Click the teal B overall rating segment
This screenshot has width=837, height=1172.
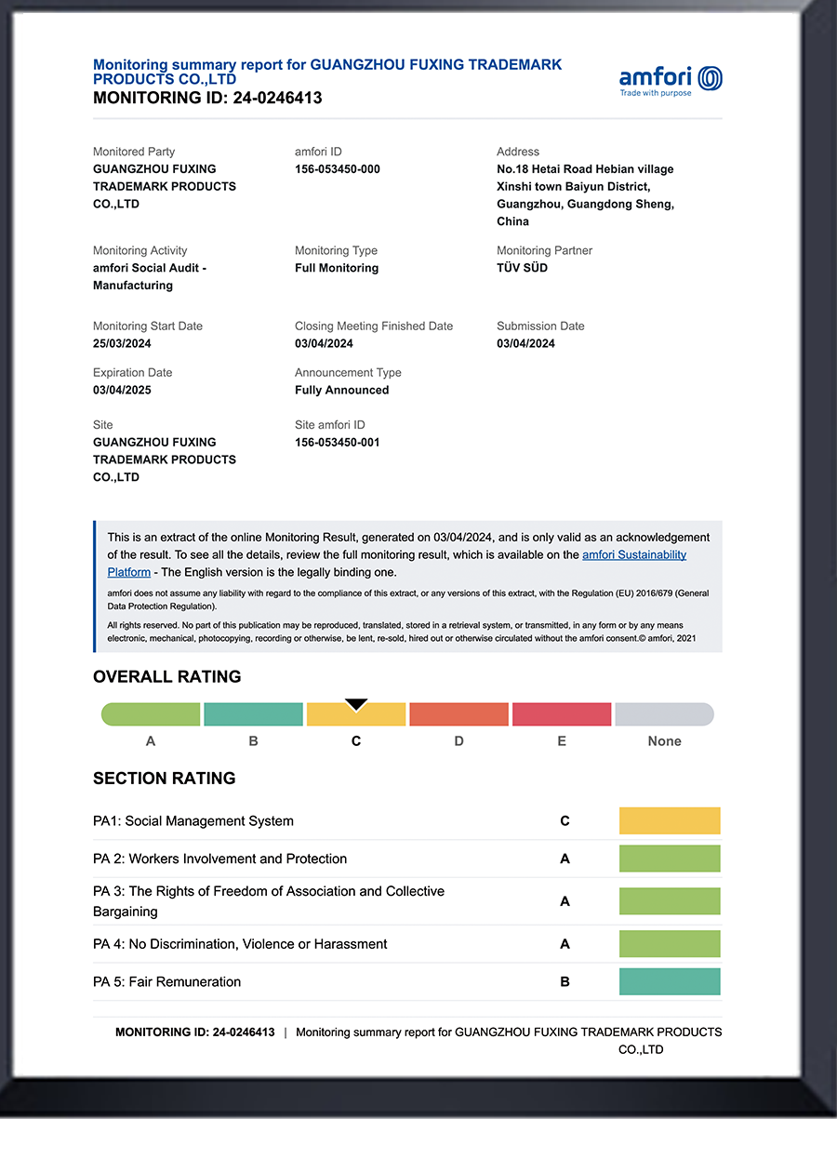coord(253,714)
